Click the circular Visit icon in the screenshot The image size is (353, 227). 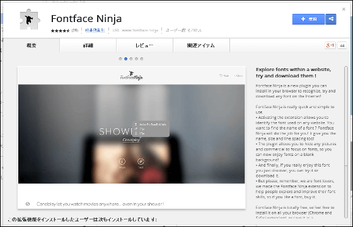click(x=141, y=162)
